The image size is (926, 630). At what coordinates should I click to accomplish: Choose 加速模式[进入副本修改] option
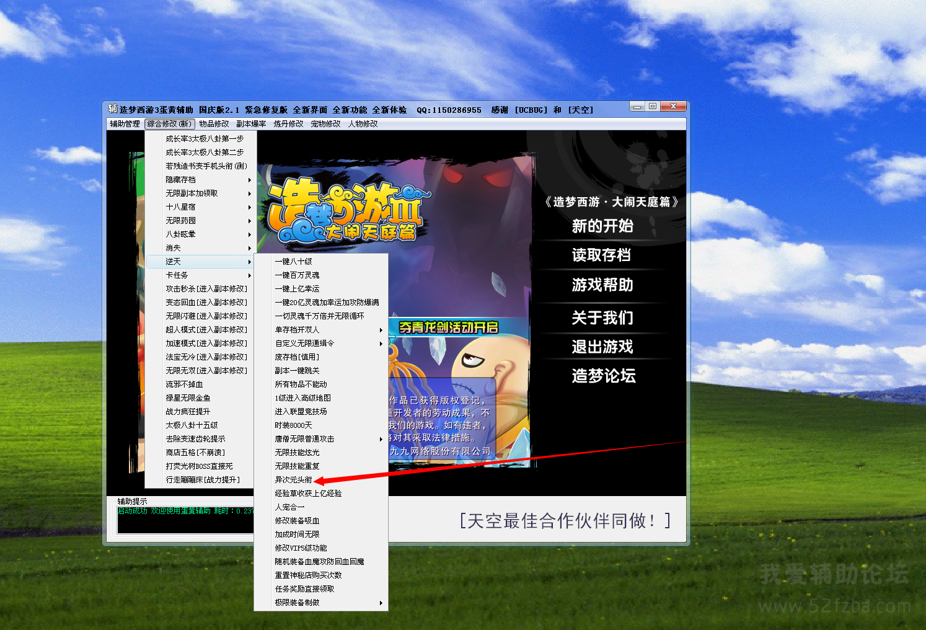(x=200, y=344)
